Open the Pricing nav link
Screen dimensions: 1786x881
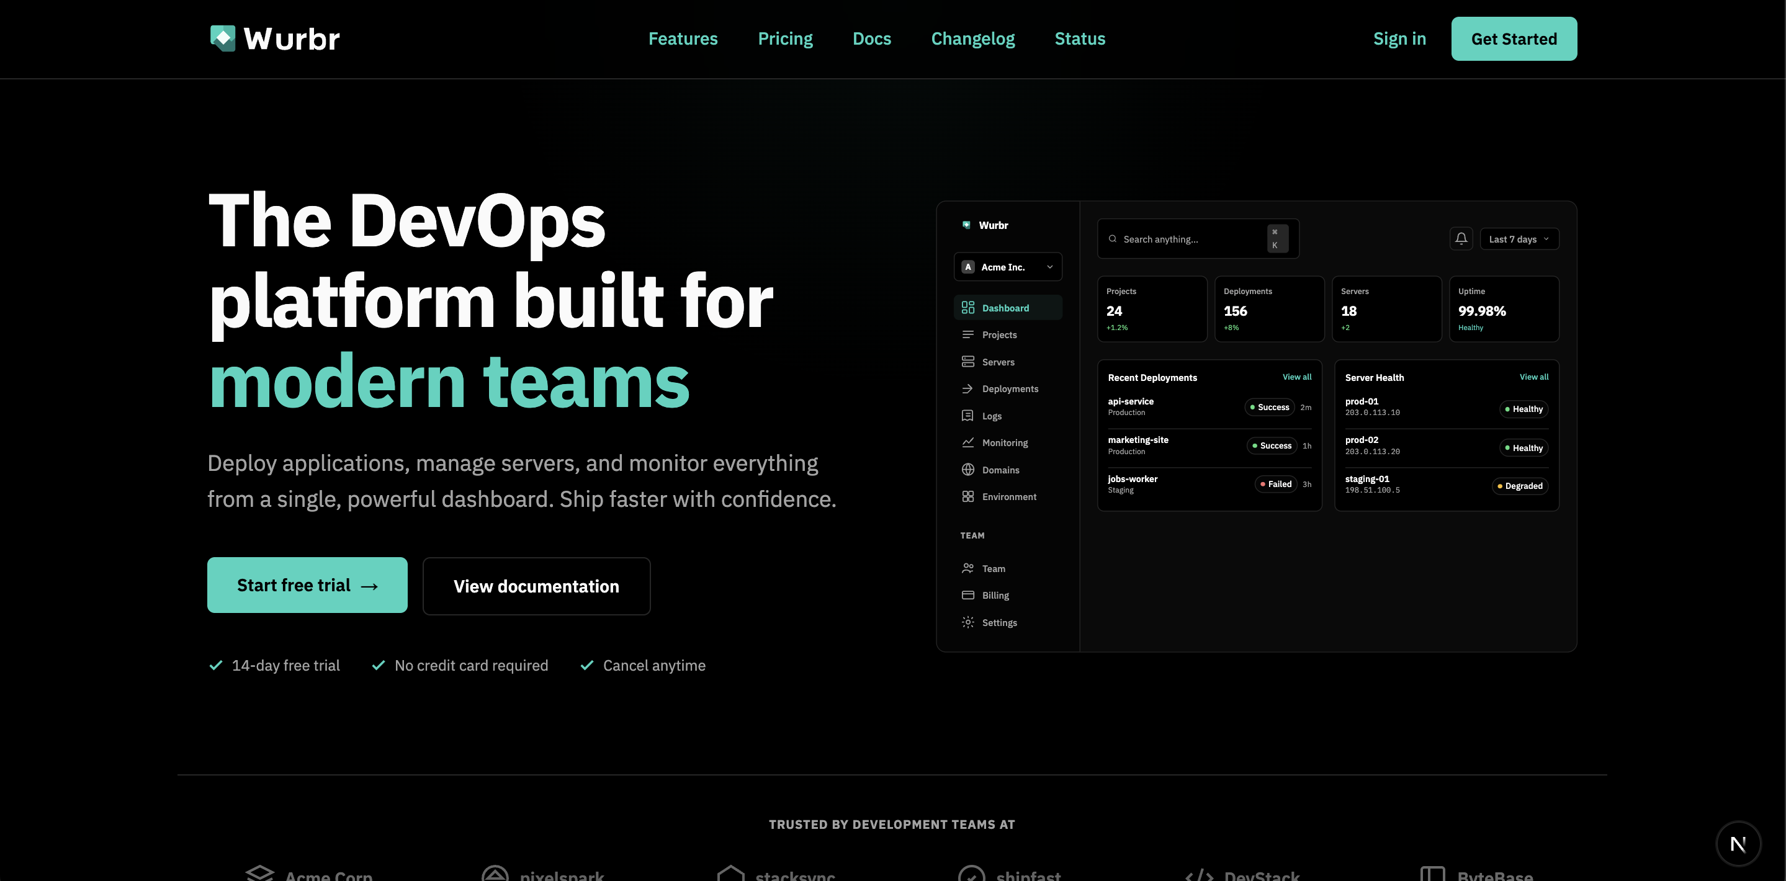[x=785, y=39]
